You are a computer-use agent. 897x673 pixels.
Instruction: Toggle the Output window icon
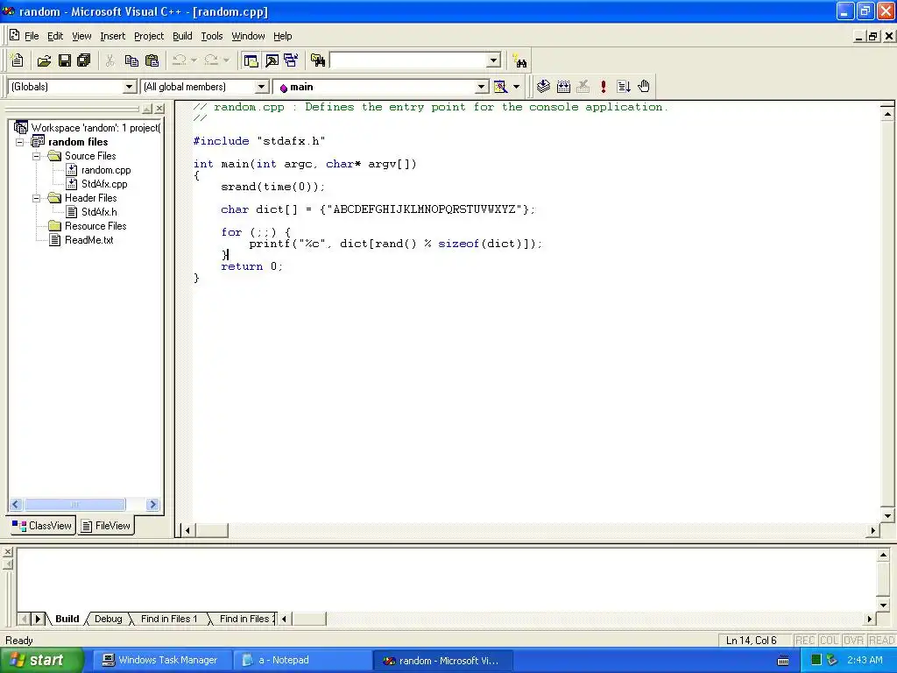coord(272,60)
